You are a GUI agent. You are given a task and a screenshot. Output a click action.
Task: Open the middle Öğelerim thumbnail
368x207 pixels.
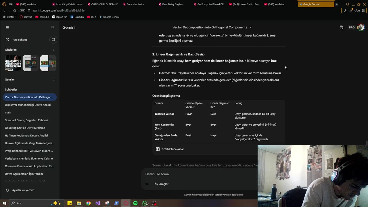pos(30,63)
